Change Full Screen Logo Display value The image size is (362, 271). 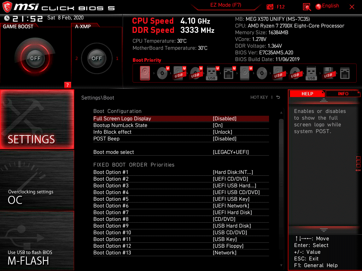click(x=224, y=119)
